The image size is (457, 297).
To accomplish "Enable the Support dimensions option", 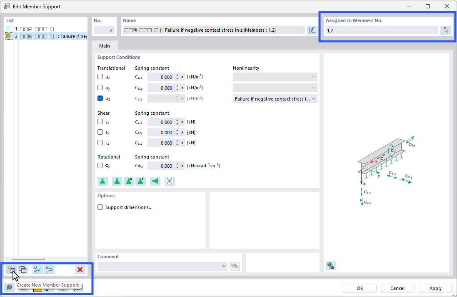I will pyautogui.click(x=100, y=207).
